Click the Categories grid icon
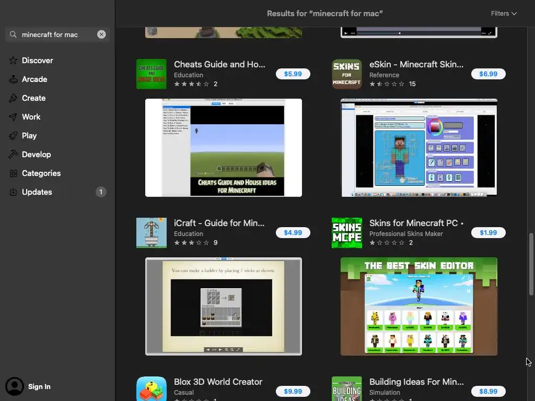 [x=13, y=173]
